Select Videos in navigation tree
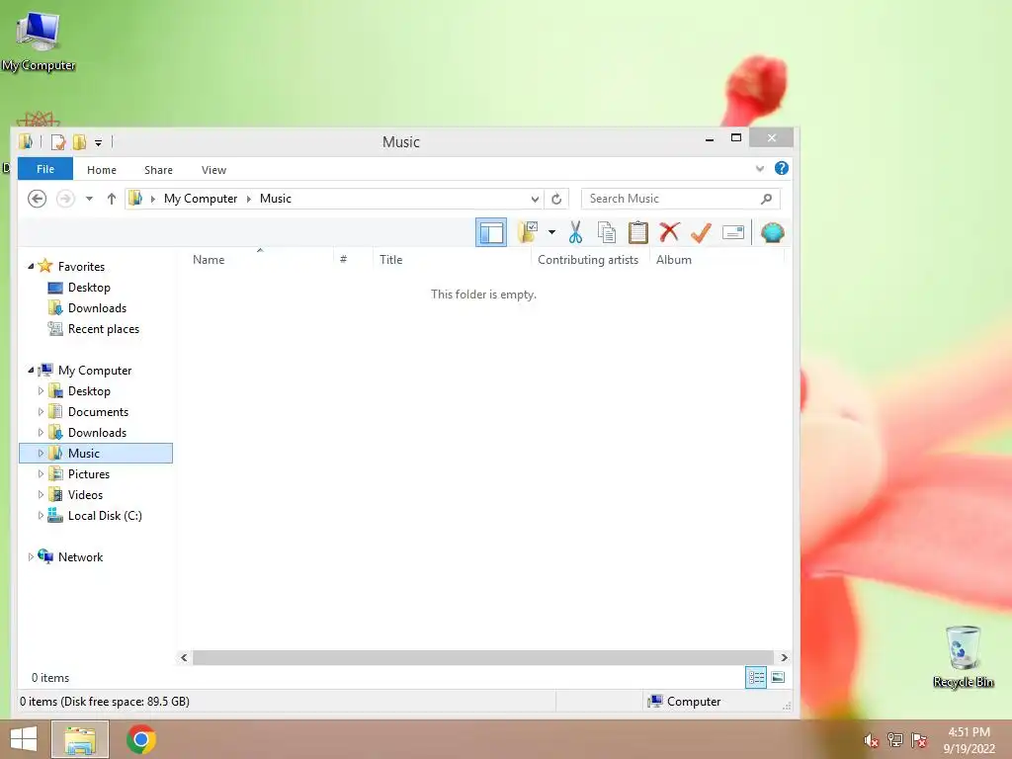This screenshot has width=1012, height=759. coord(85,495)
